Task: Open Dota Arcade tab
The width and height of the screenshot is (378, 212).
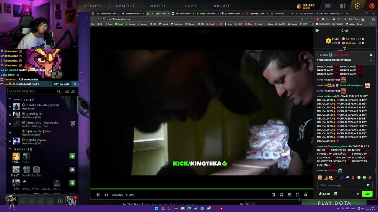Action: tap(223, 6)
